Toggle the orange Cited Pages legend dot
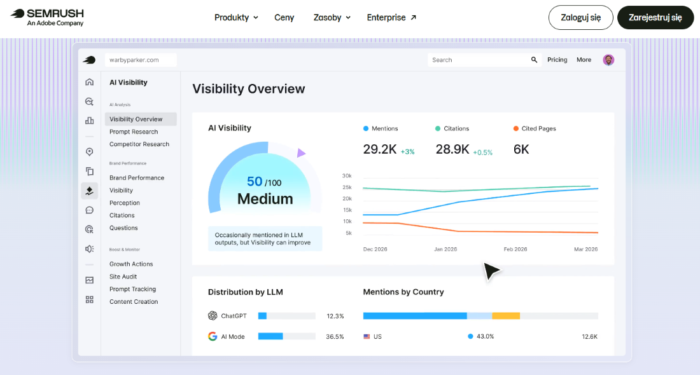700x375 pixels. tap(515, 128)
